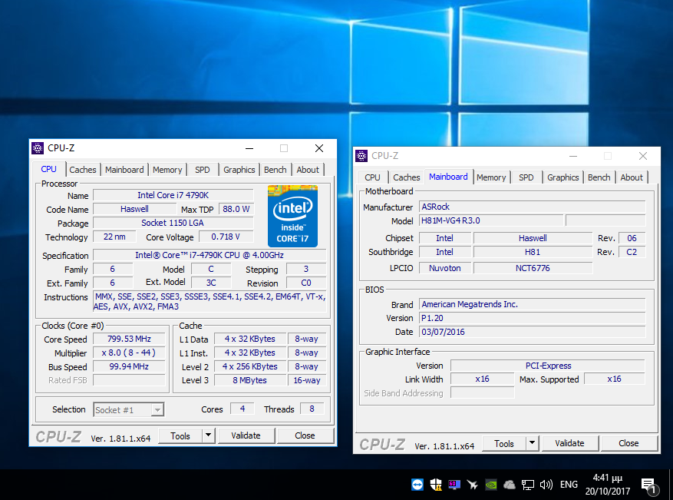Screen dimensions: 673x500
Task: Click the BIOS Date value 03/07/2016
Action: tap(533, 332)
